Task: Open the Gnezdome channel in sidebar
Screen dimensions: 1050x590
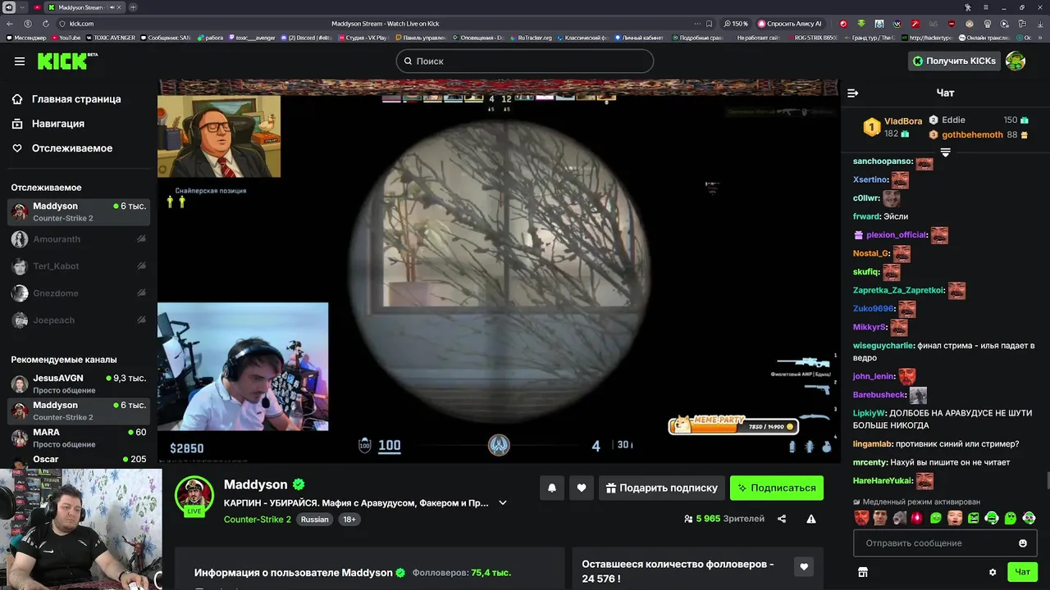Action: [79, 293]
